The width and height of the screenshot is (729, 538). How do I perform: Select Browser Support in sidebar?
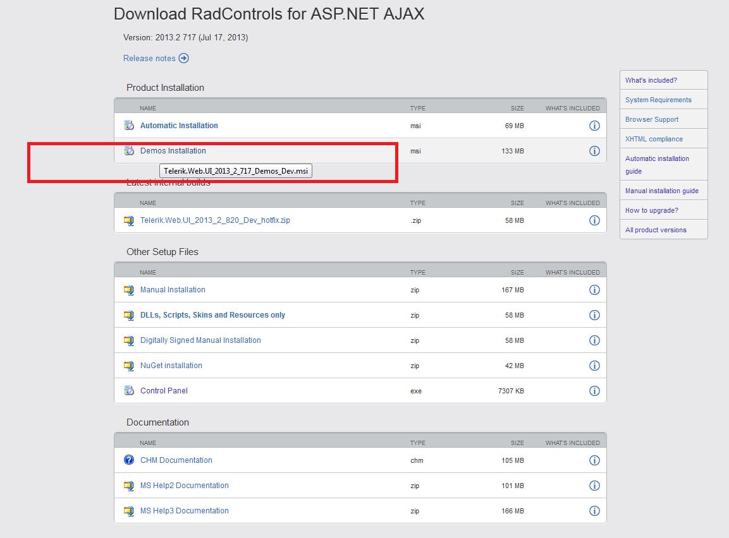(x=652, y=119)
